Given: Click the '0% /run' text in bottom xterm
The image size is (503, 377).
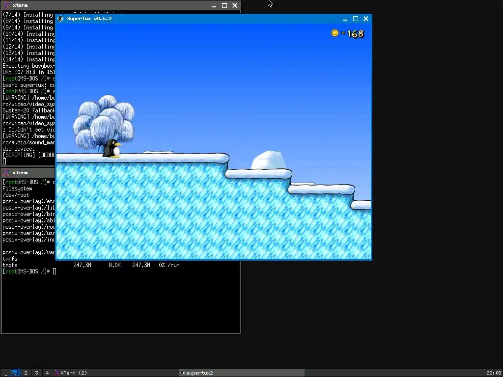Looking at the screenshot, I should 169,265.
